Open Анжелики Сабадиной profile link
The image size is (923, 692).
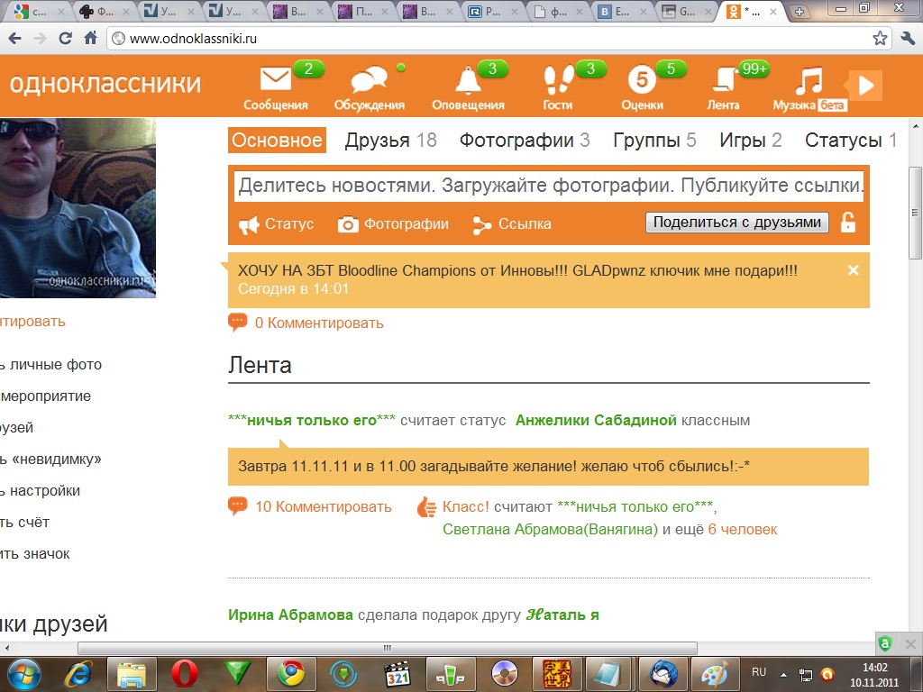point(596,421)
